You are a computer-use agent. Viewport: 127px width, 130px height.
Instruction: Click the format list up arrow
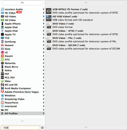click(86, 3)
